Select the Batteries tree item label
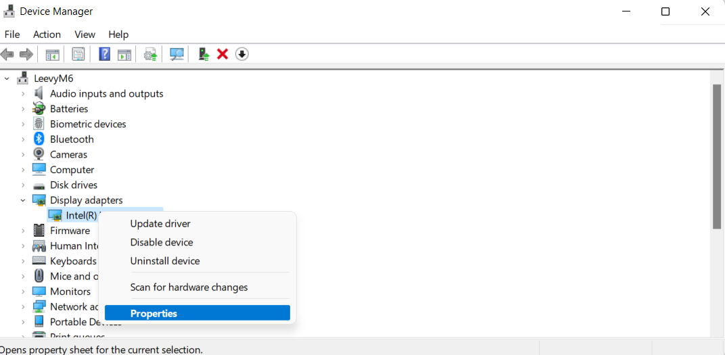The width and height of the screenshot is (725, 355). click(x=69, y=109)
